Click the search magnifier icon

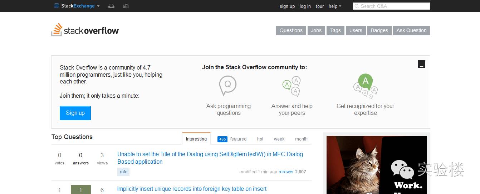(x=357, y=6)
